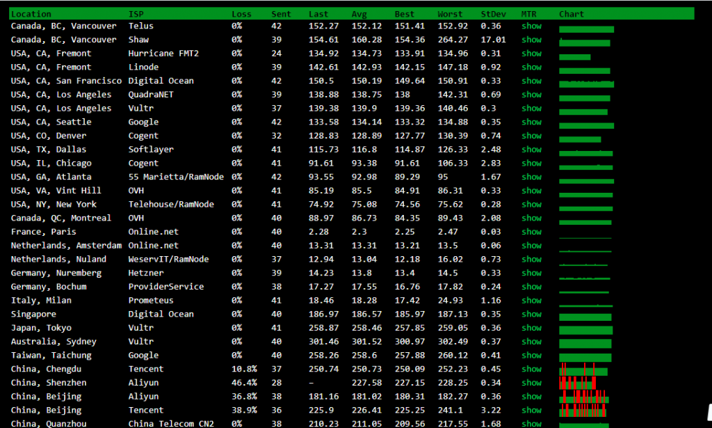Select the Avg column header
712x428 pixels.
pos(359,14)
